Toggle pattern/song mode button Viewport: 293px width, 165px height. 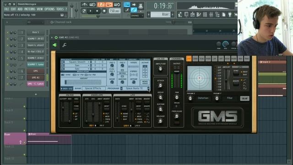(84, 11)
